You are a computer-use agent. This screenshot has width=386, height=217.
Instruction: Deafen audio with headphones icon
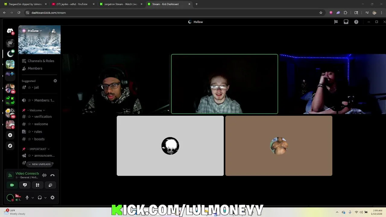point(40,198)
